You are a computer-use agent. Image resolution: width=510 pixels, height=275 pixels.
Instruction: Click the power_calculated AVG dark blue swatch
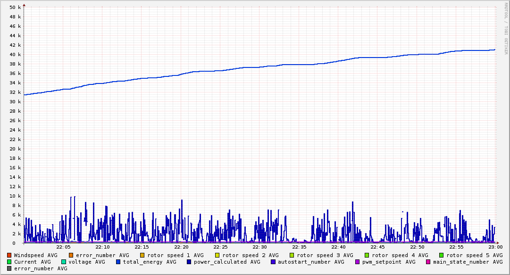(189, 262)
